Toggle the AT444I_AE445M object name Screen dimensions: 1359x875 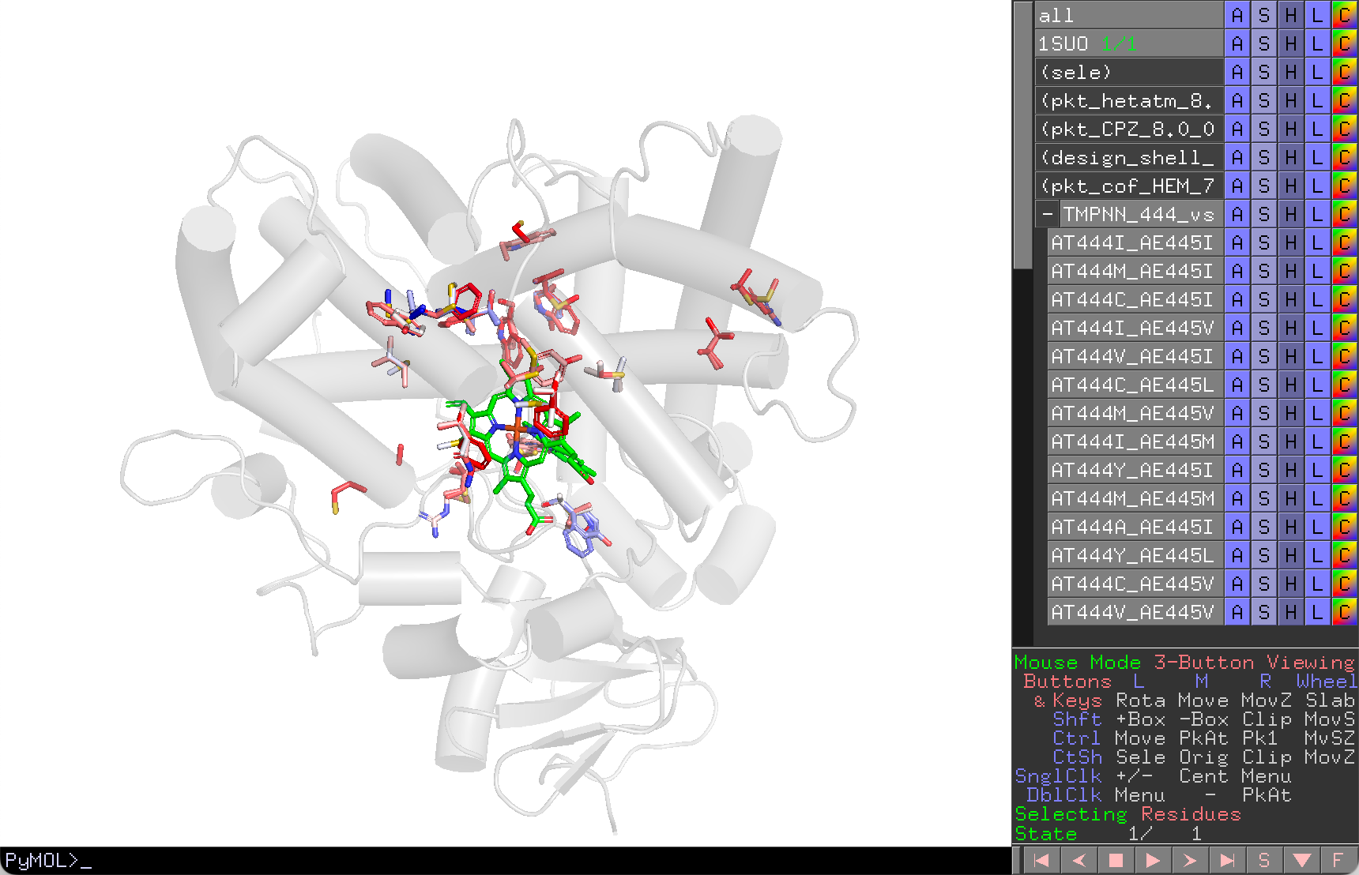point(1135,441)
